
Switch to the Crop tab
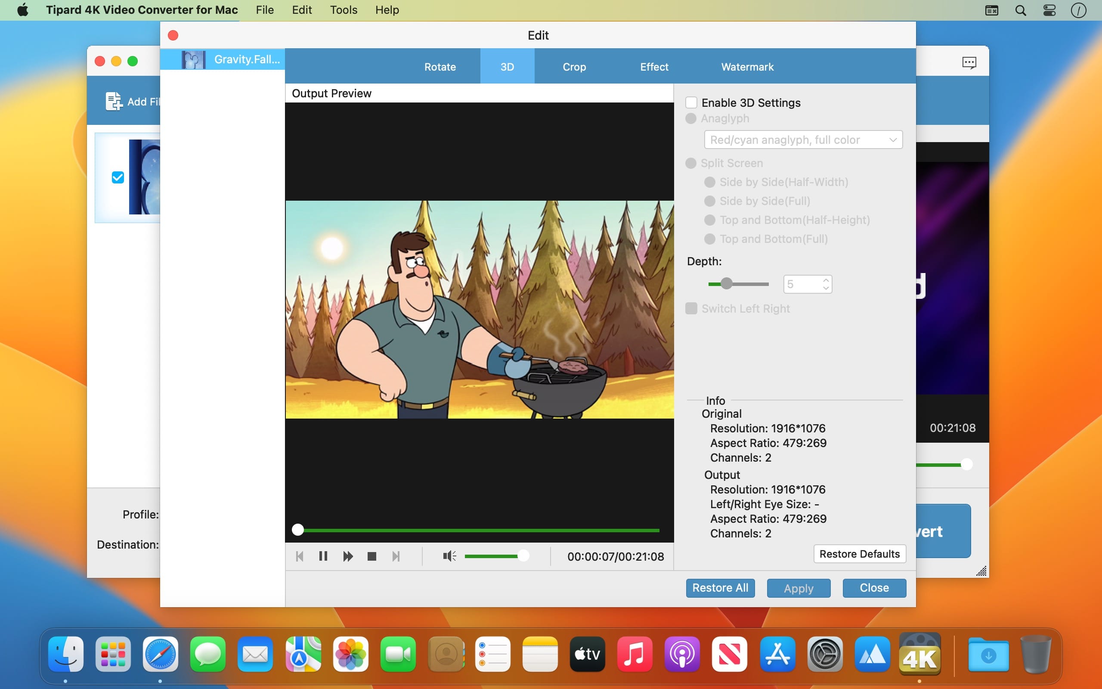(x=574, y=66)
